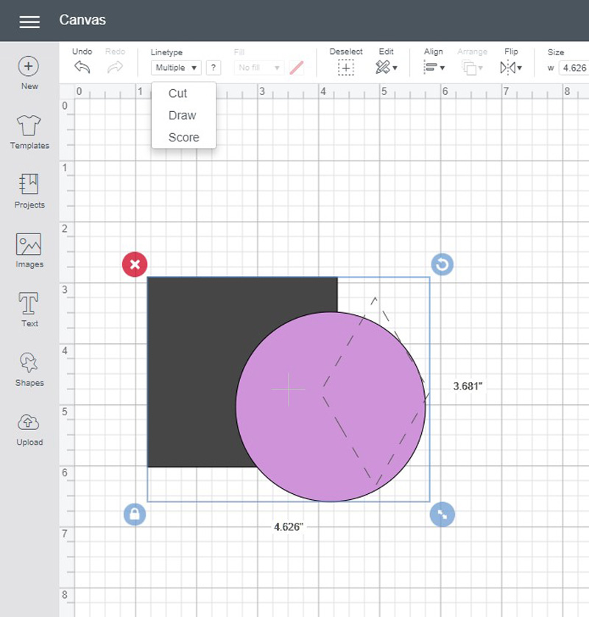Click the Redo arrow
Viewport: 589px width, 617px height.
point(115,67)
